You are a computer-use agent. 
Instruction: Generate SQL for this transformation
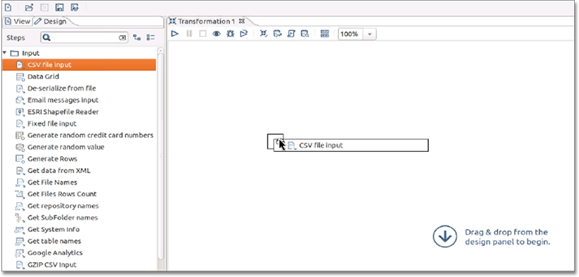coord(291,34)
